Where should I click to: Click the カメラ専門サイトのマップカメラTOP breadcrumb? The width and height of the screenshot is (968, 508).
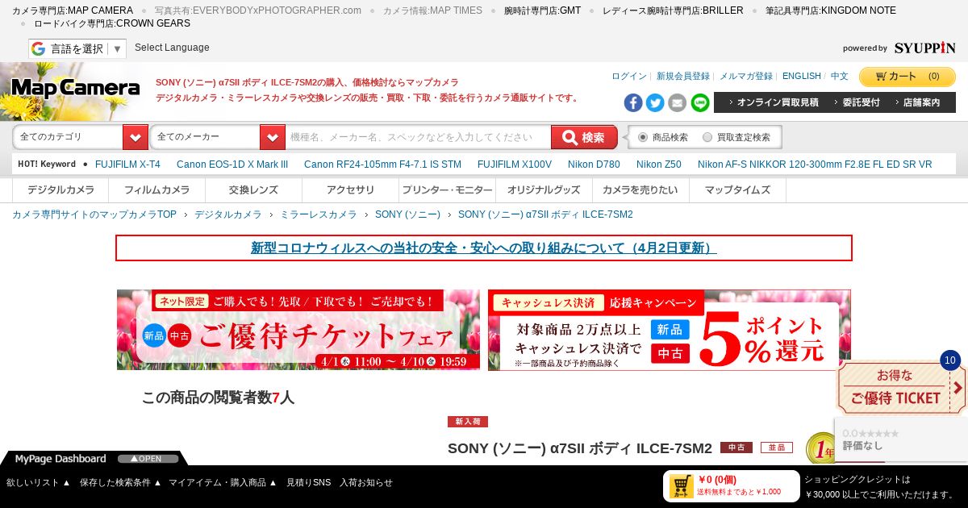coord(94,214)
